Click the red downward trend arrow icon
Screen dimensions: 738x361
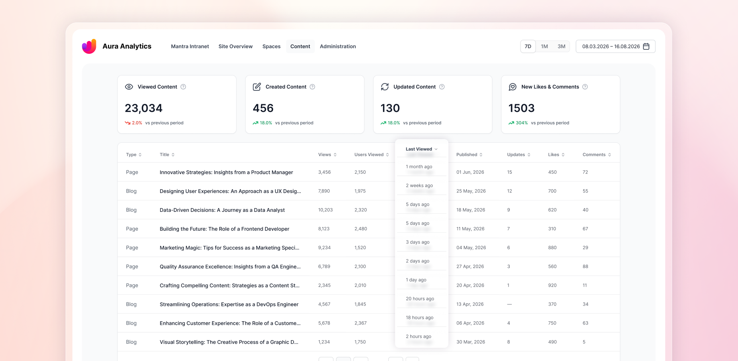pos(128,123)
